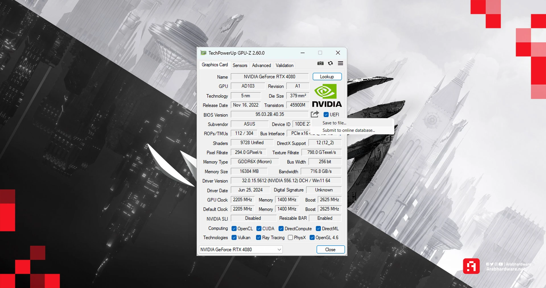This screenshot has width=546, height=288.
Task: Toggle the Ray Tracing checkbox
Action: (x=259, y=237)
